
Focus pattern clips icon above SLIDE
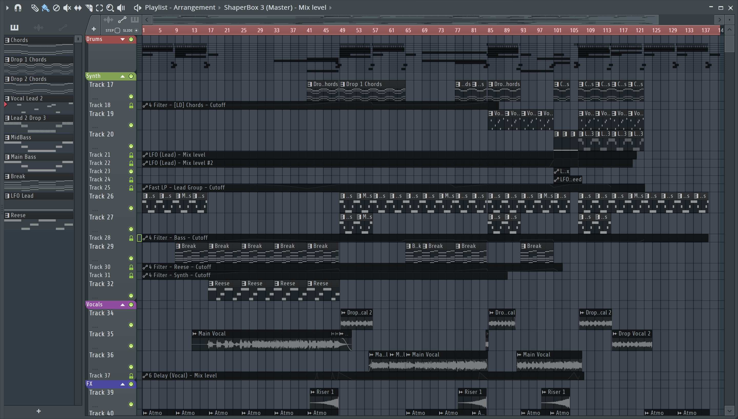[135, 20]
